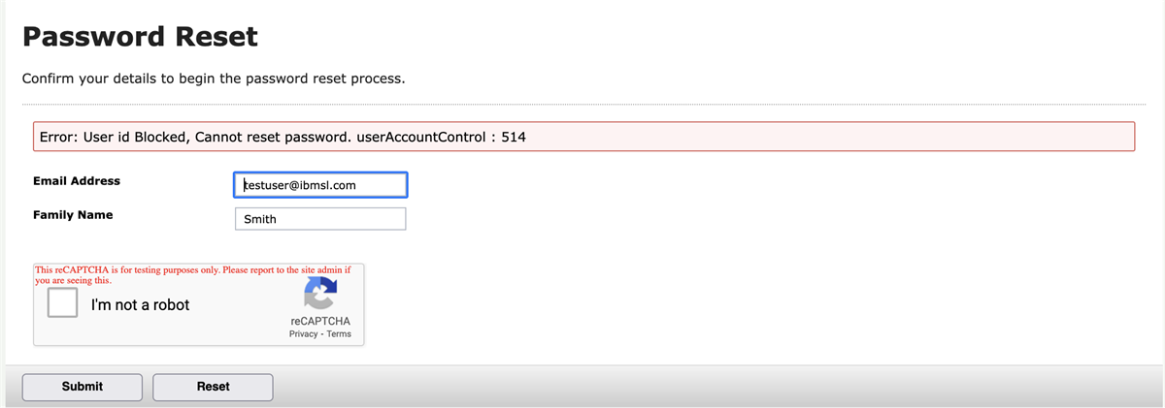Click the "reCAPTCHA" brand text under the logo
This screenshot has width=1165, height=408.
pos(319,321)
